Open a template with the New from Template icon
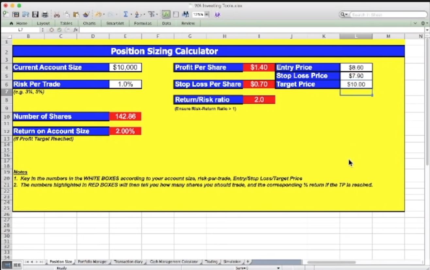 [15, 14]
